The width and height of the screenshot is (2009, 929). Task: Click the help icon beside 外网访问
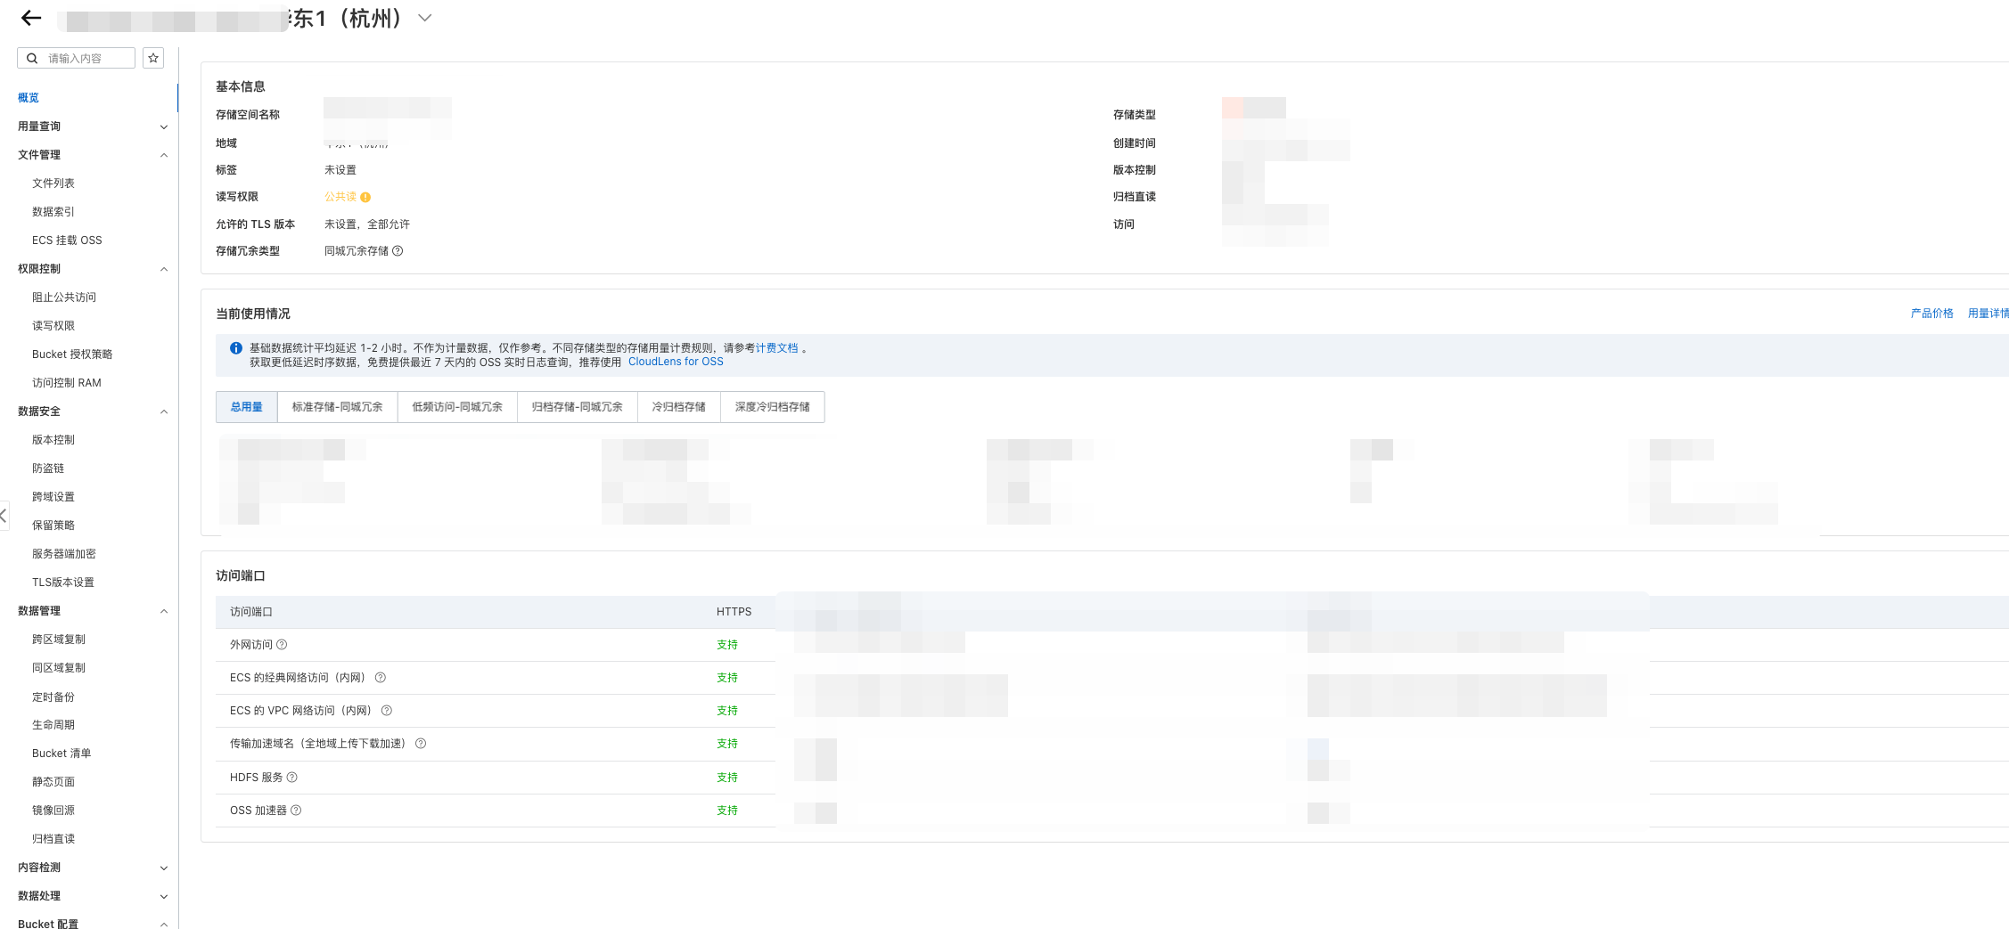coord(282,645)
